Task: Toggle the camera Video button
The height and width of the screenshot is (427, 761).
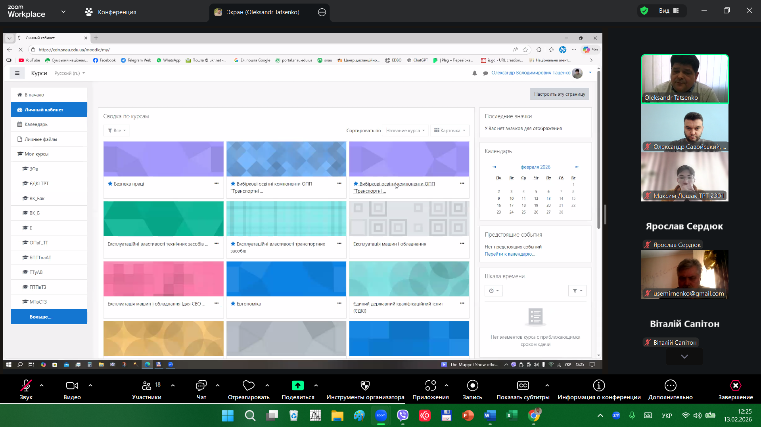Action: click(x=72, y=386)
